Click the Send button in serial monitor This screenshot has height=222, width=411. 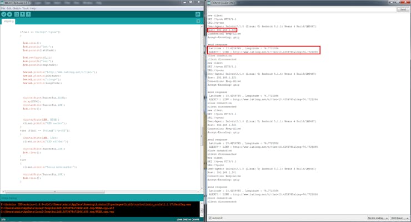403,9
